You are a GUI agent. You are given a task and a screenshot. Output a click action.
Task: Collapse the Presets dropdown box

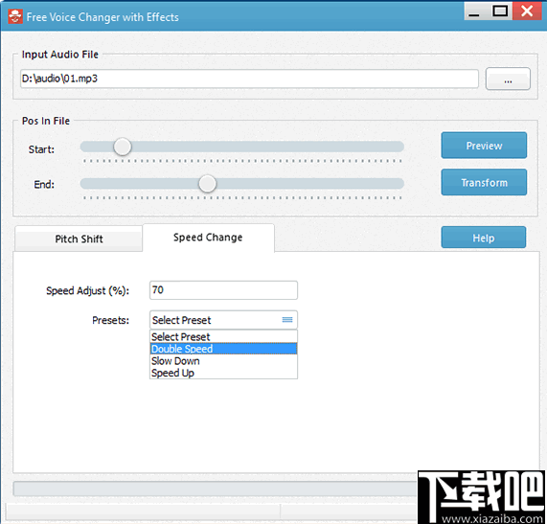[x=223, y=320]
